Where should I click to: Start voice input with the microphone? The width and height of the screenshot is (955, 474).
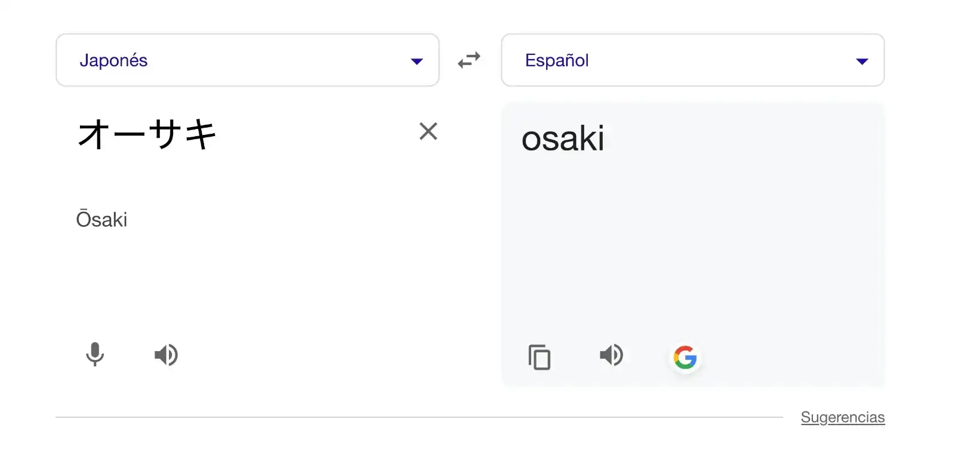pyautogui.click(x=95, y=354)
